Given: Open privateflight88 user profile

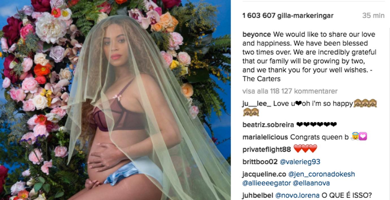Looking at the screenshot, I should (x=267, y=150).
